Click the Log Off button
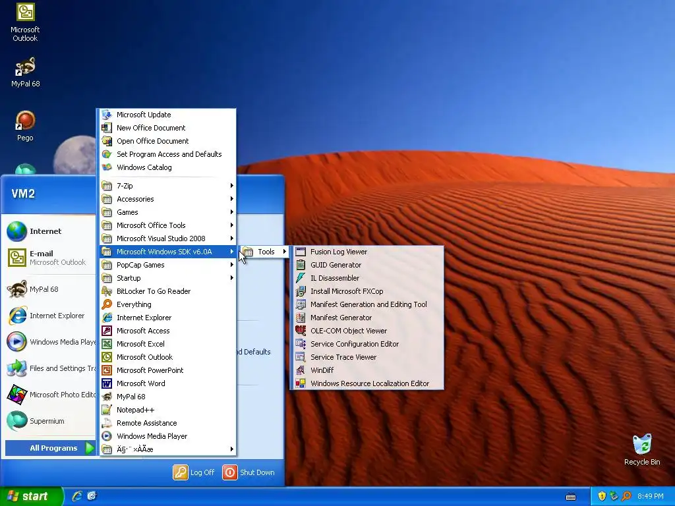 pyautogui.click(x=194, y=472)
